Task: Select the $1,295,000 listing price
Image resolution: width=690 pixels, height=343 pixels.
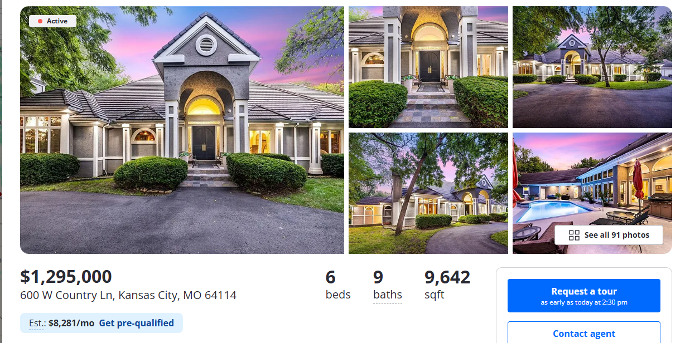Action: (x=66, y=277)
